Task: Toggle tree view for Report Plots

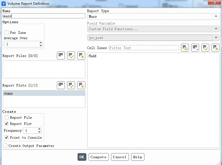Action: pyautogui.click(x=61, y=85)
